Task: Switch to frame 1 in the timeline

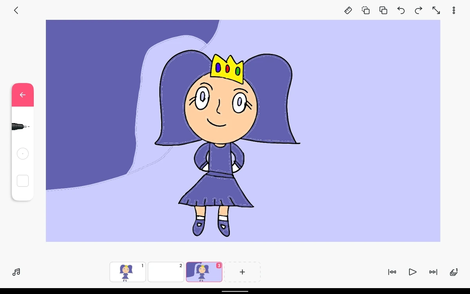Action: click(127, 272)
